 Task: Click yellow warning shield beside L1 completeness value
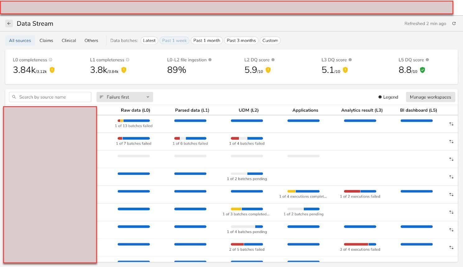click(x=124, y=70)
